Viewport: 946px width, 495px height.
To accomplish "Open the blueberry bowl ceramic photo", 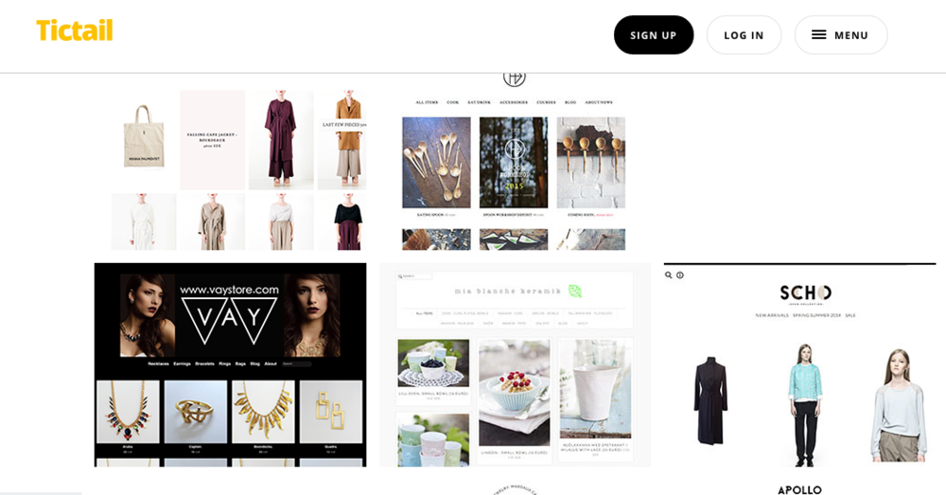I will coord(433,363).
